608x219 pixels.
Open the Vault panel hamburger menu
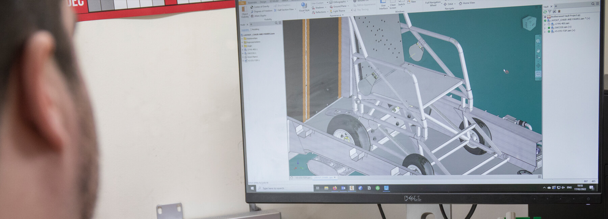pyautogui.click(x=598, y=3)
